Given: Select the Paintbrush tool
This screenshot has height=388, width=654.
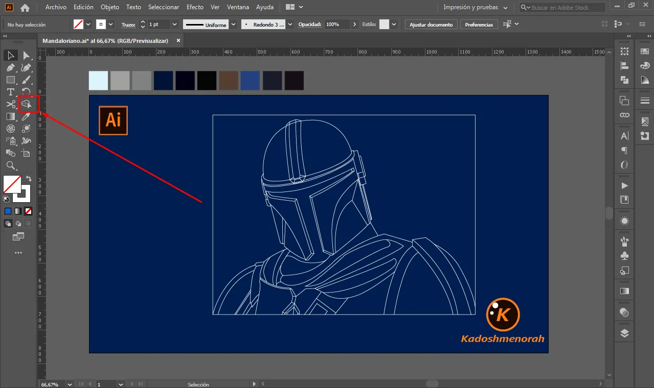Looking at the screenshot, I should (x=26, y=80).
